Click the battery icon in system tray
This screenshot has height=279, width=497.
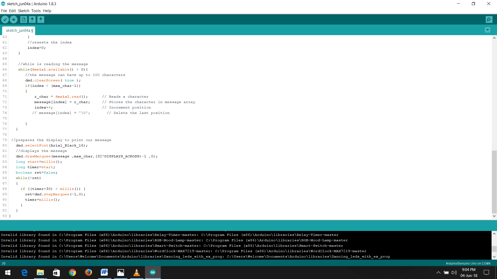click(446, 272)
